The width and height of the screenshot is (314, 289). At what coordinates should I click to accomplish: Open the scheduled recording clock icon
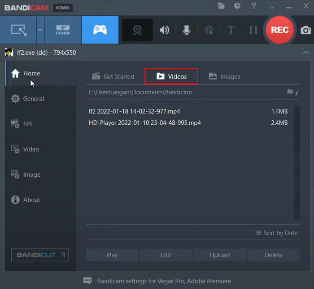[237, 6]
